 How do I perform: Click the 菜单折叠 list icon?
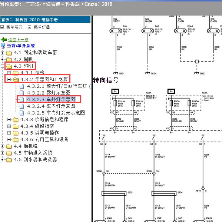[x=29, y=27]
